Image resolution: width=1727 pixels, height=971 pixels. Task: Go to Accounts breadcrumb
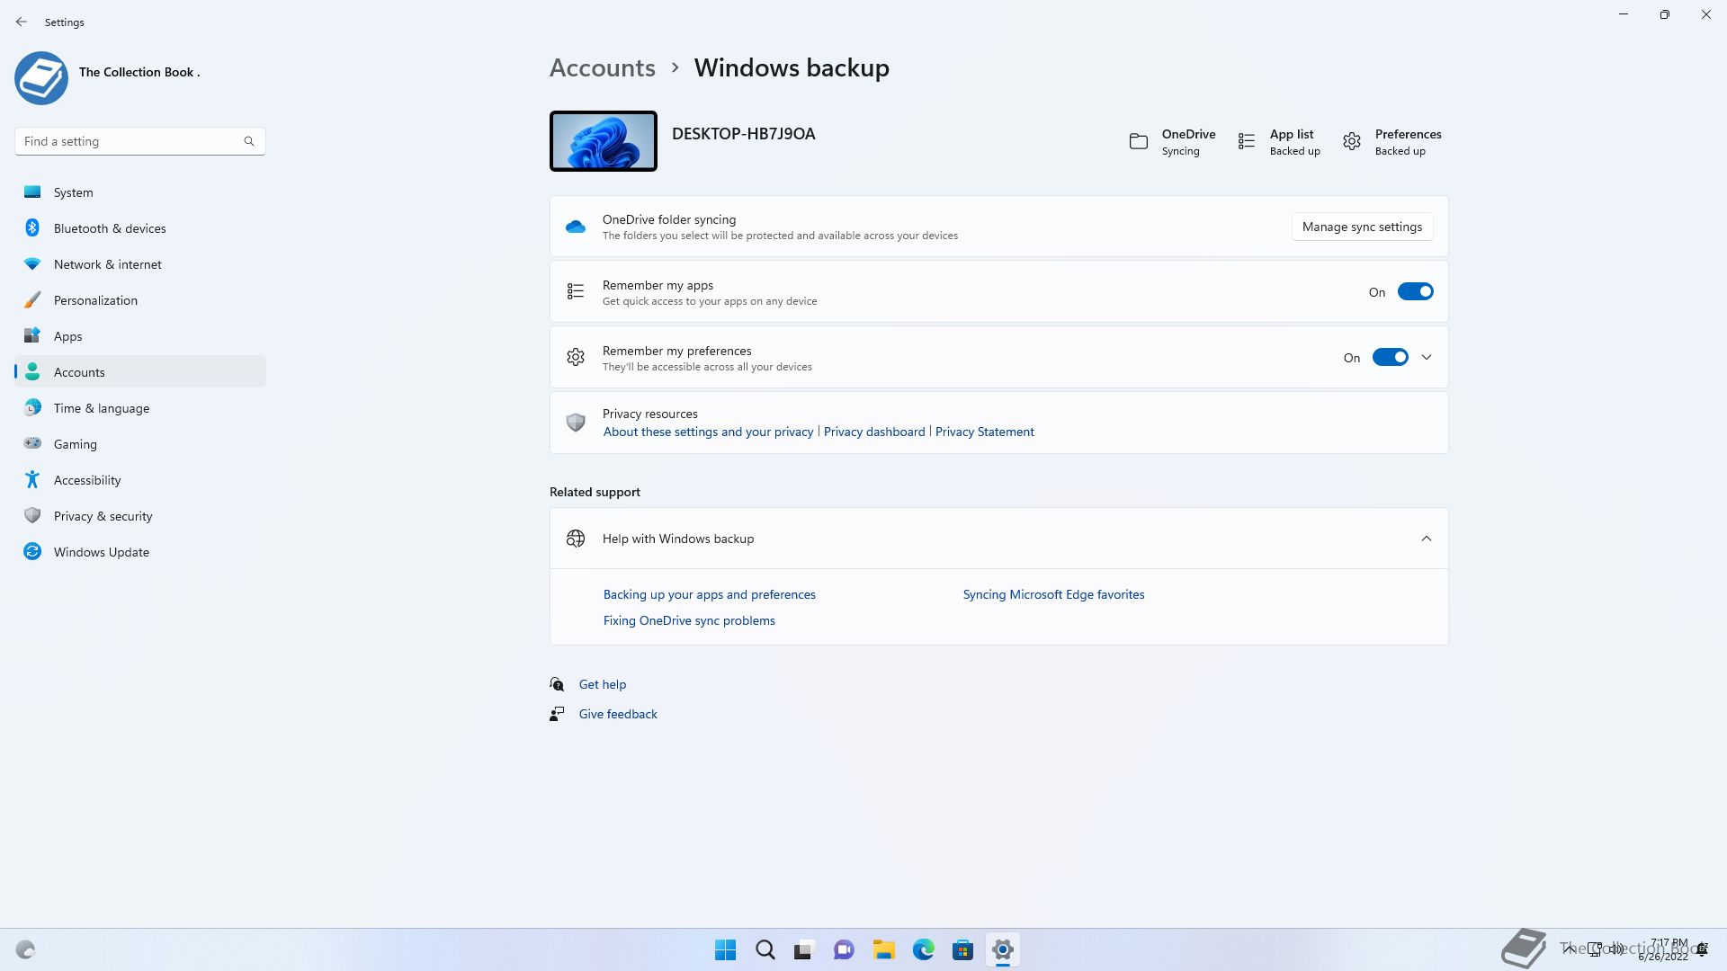[602, 67]
